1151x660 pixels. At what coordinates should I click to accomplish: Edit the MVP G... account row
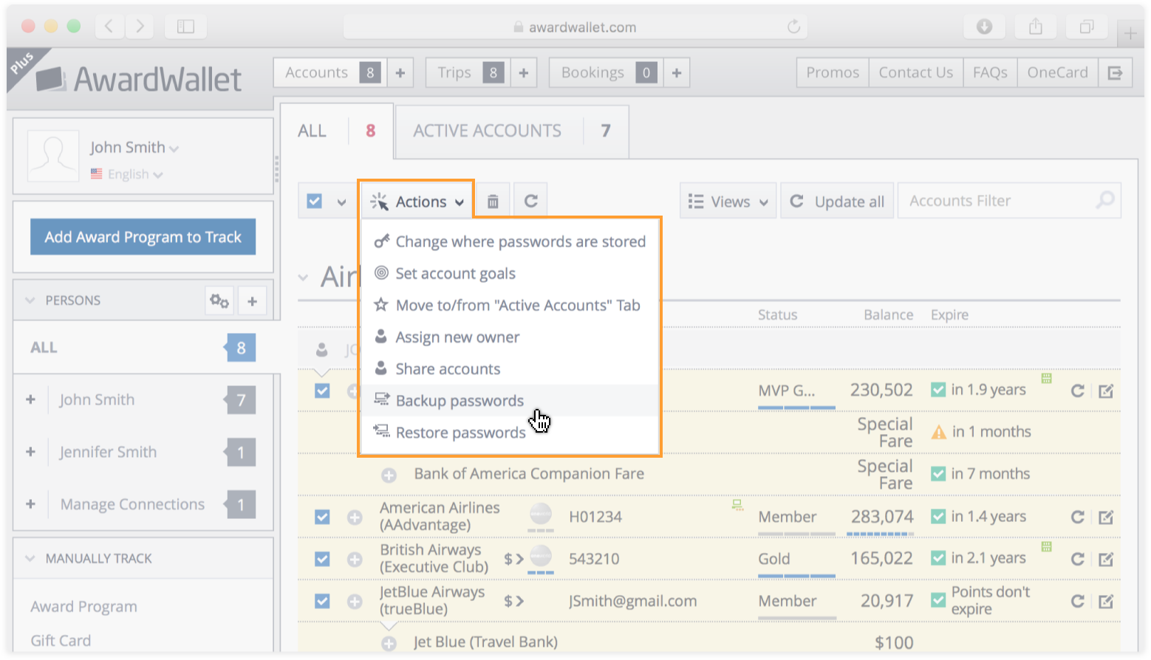(x=1105, y=391)
